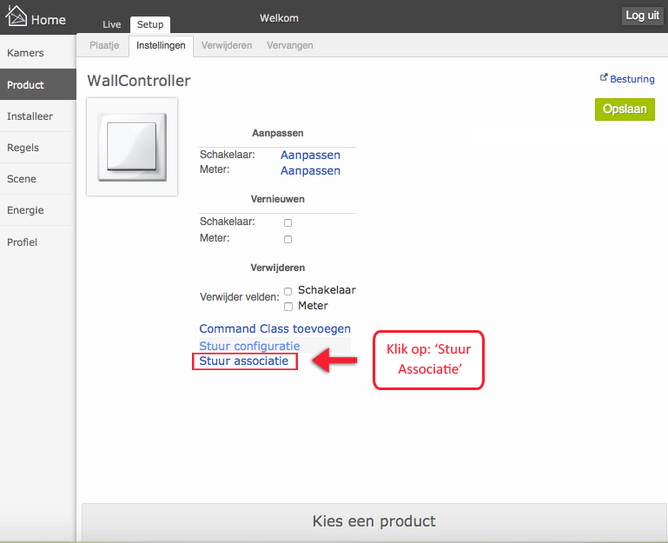Select the Setup tab
This screenshot has height=543, width=668.
(150, 24)
